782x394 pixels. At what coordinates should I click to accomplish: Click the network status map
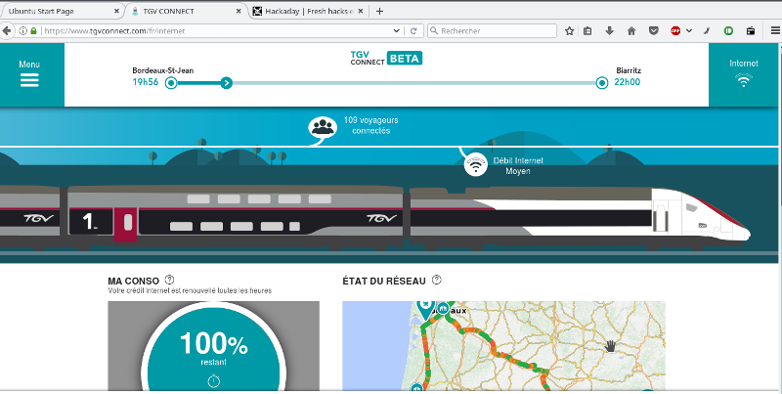tap(503, 346)
